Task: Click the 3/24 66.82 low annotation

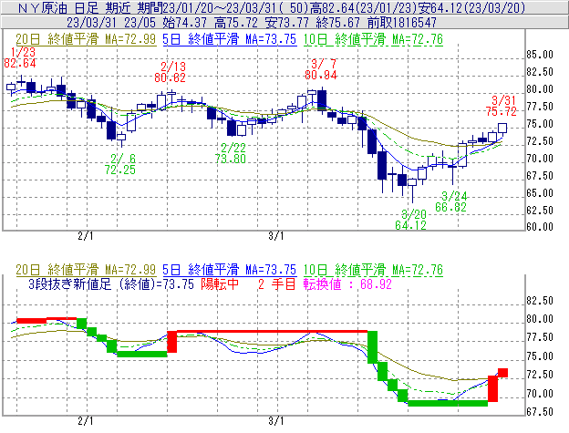Action: pos(451,202)
